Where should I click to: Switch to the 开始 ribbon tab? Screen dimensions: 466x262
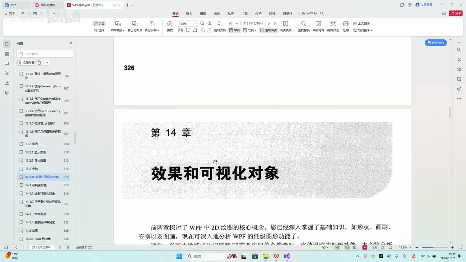click(175, 13)
